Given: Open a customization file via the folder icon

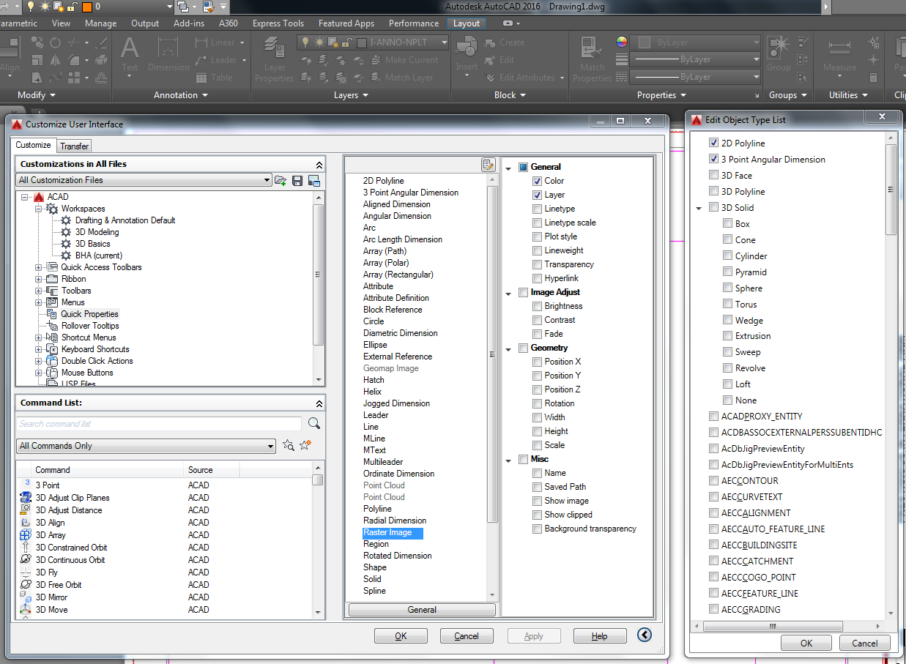Looking at the screenshot, I should (280, 180).
